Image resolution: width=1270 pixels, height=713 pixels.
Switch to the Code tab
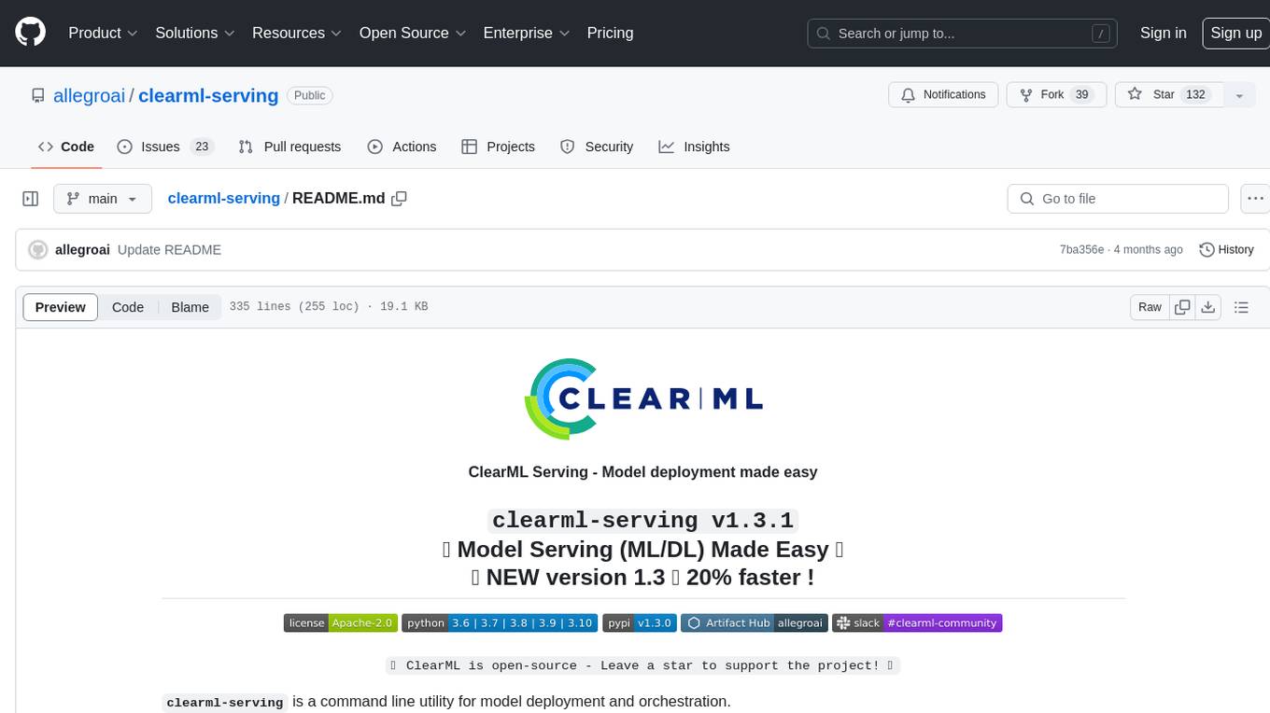[66, 147]
